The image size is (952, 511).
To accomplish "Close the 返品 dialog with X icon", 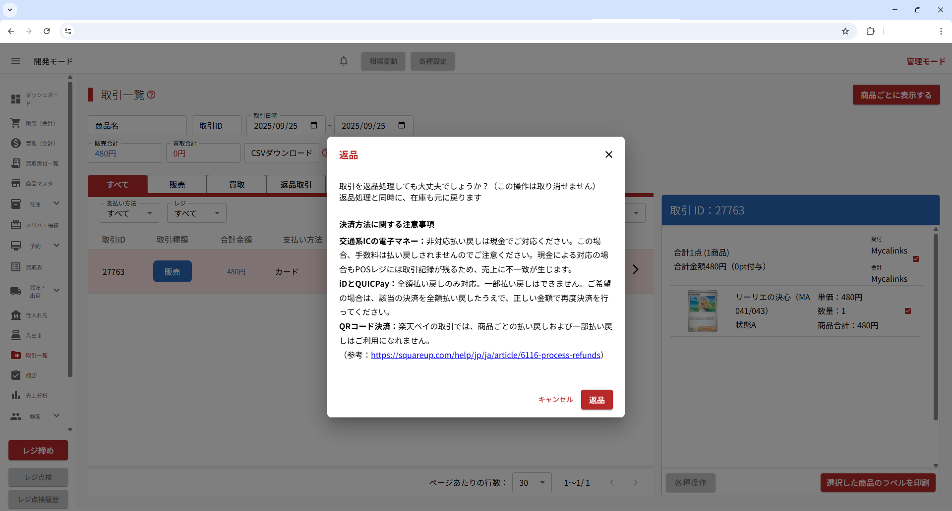I will point(608,154).
